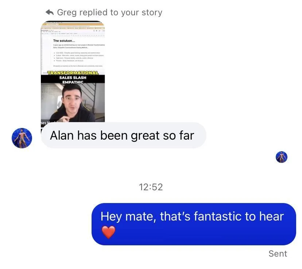Click the small seen-receipt avatar

point(281,157)
